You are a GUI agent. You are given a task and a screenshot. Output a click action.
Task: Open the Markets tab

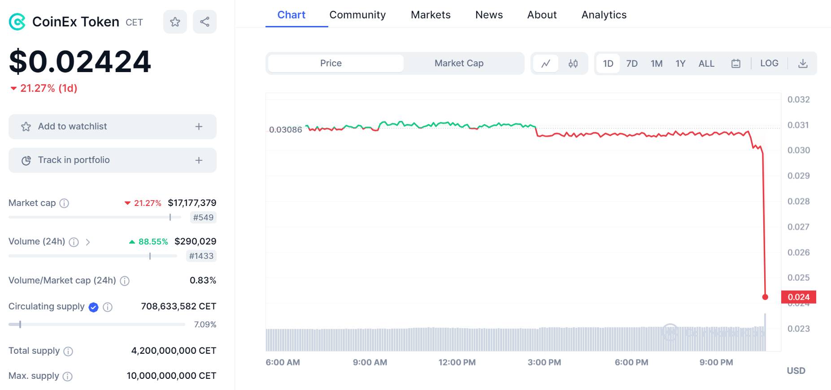coord(431,15)
